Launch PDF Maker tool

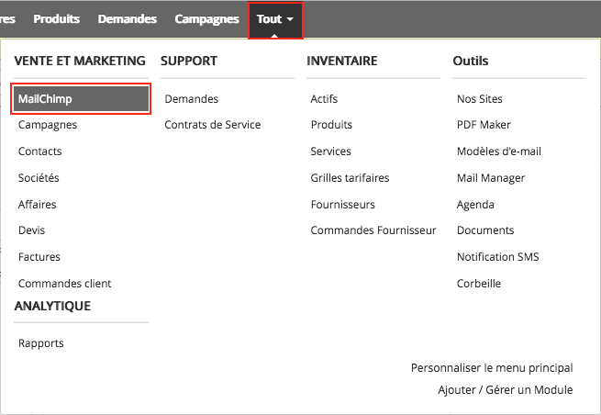[484, 125]
